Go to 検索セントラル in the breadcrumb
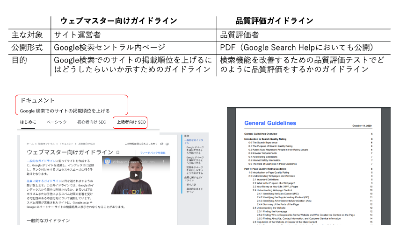 point(46,144)
